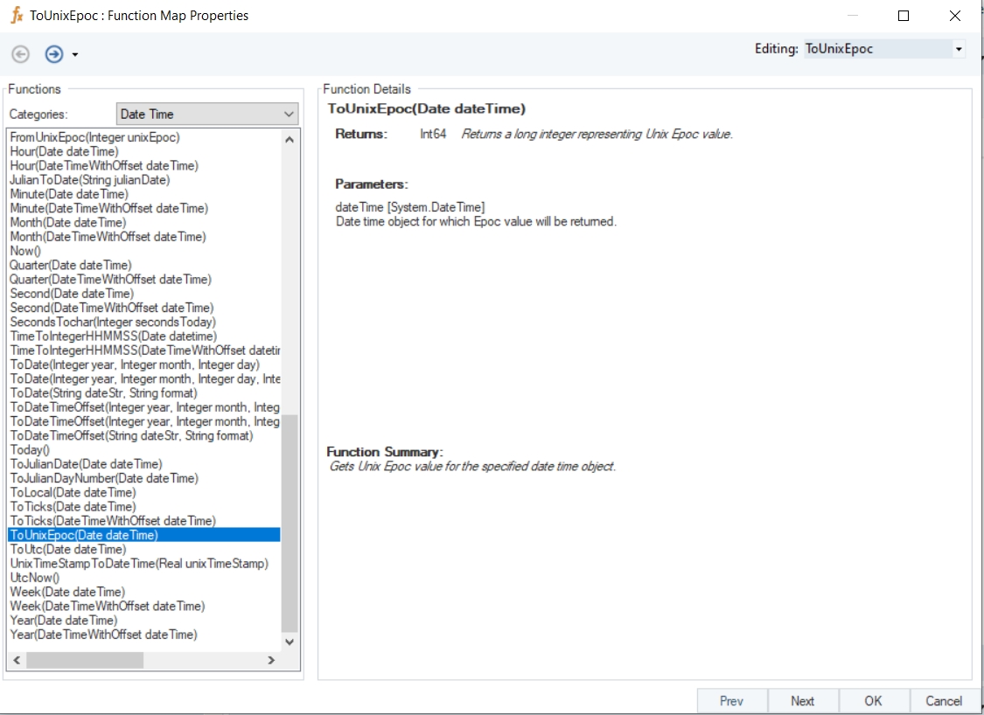Expand the Editing ToUnixEpoc dropdown
The height and width of the screenshot is (715, 984).
coord(959,49)
